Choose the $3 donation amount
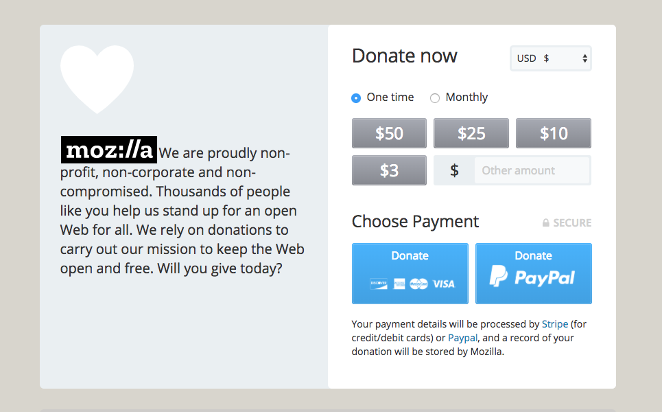662x412 pixels. click(x=389, y=170)
